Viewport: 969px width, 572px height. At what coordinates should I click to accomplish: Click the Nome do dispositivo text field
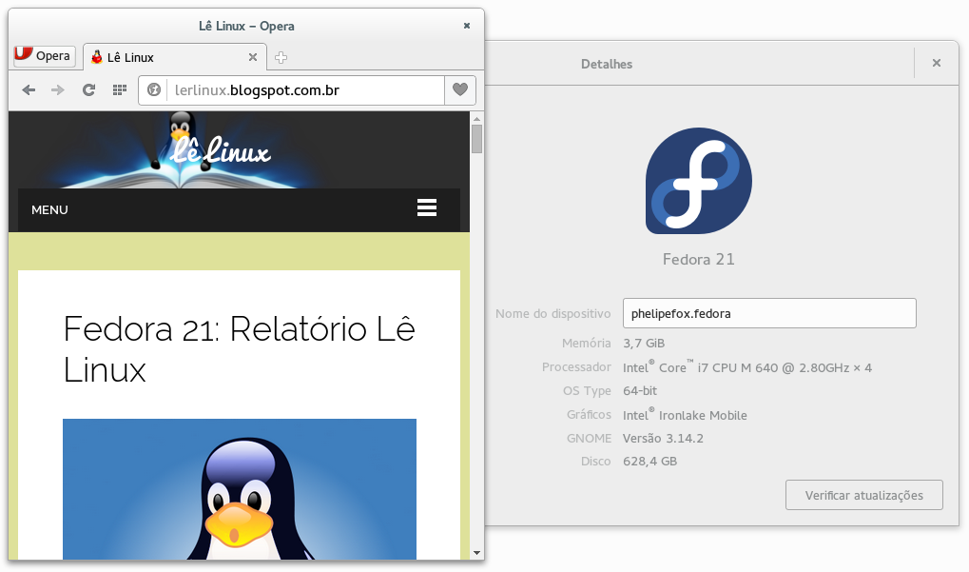tap(768, 313)
